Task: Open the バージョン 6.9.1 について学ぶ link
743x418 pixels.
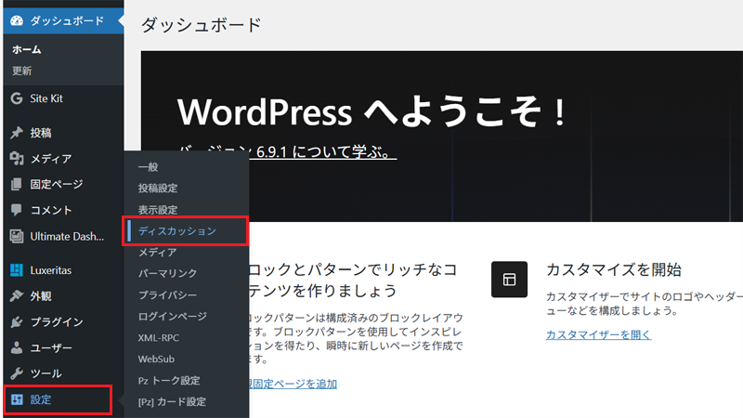Action: 287,151
